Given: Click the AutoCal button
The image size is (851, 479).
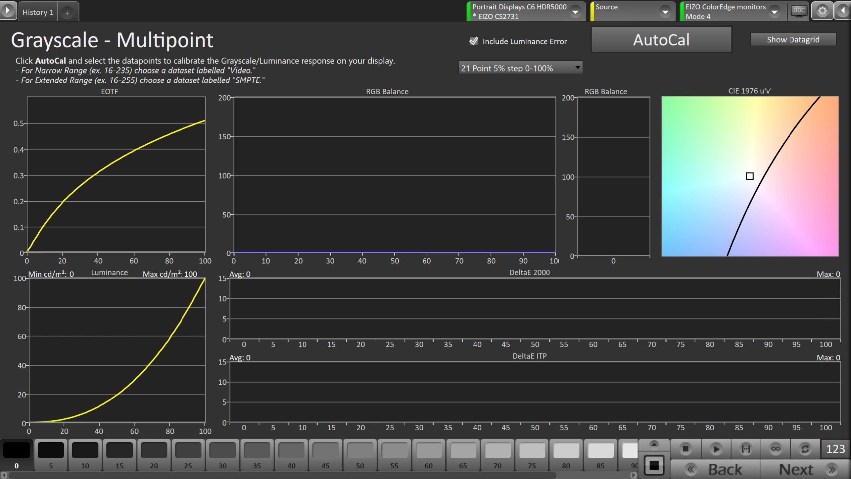Looking at the screenshot, I should click(661, 40).
